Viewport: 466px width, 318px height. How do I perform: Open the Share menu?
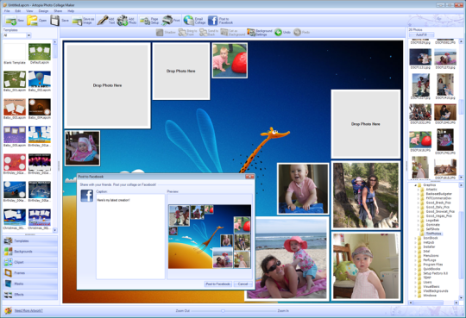tap(58, 11)
